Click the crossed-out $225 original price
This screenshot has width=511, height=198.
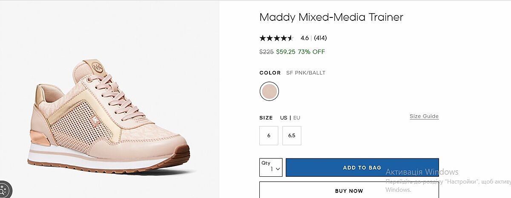pyautogui.click(x=266, y=52)
